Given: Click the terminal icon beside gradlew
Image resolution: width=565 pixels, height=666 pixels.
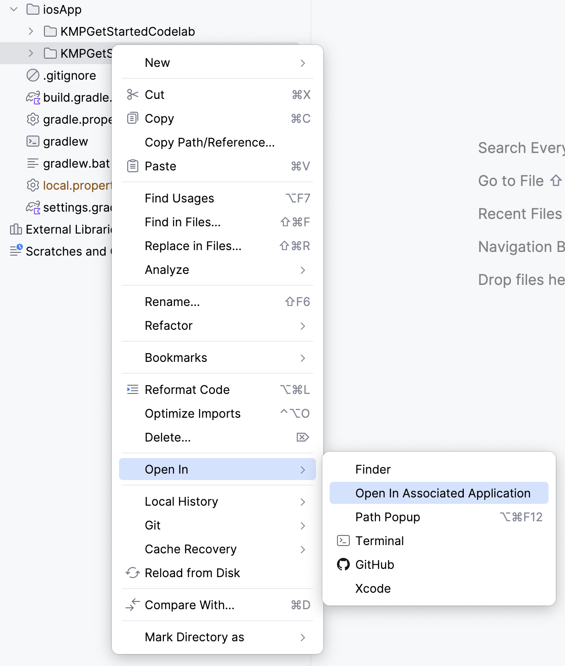Looking at the screenshot, I should [33, 141].
